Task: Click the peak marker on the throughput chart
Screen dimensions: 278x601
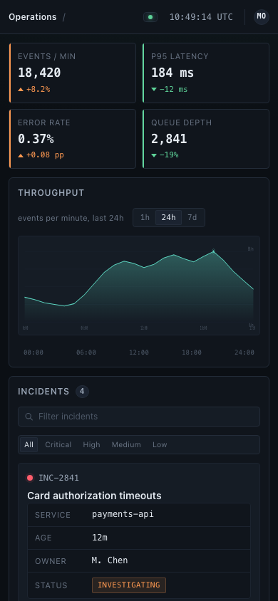Action: click(x=214, y=251)
